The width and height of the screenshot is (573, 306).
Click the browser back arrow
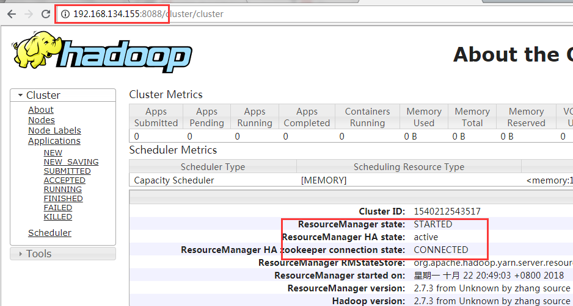[x=12, y=14]
